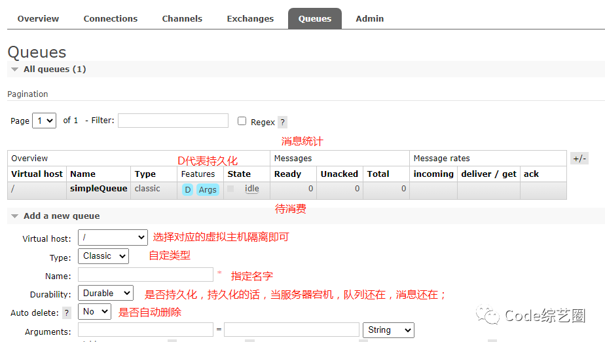This screenshot has width=605, height=342.
Task: Open the Virtual host dropdown
Action: [x=113, y=237]
